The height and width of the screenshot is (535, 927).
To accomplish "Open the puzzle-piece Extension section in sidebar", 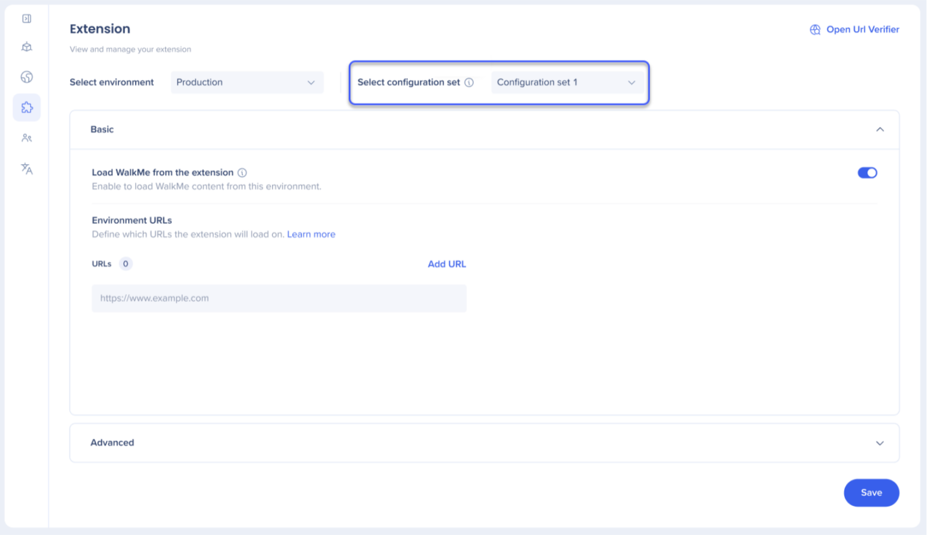I will pos(27,107).
